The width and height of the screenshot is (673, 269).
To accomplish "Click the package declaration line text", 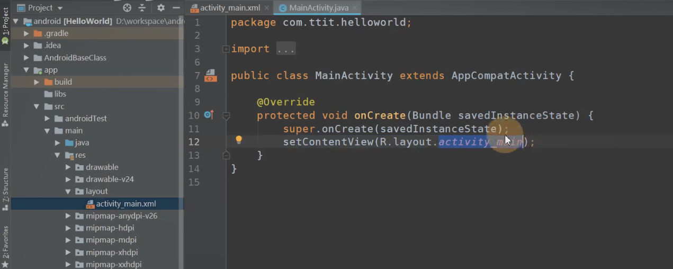I will coord(321,22).
